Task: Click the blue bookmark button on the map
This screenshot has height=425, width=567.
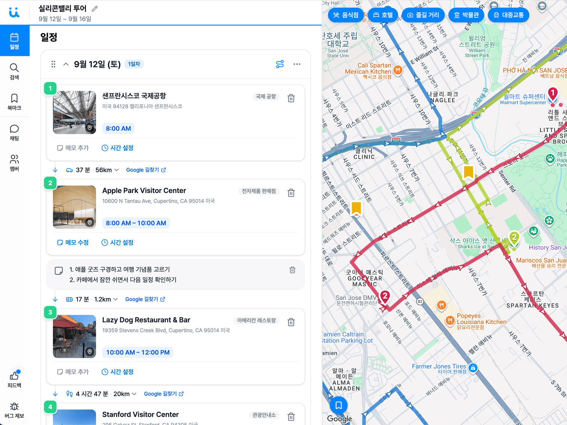Action: click(338, 405)
